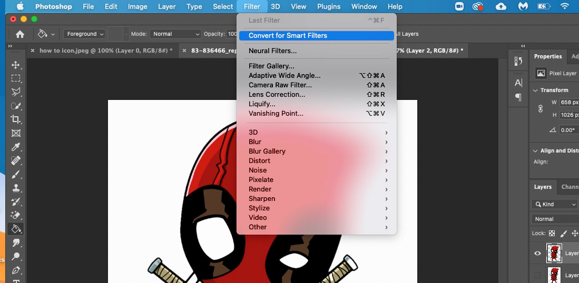Screen dimensions: 579x283
Task: Open the Character panel icon
Action: tap(518, 83)
